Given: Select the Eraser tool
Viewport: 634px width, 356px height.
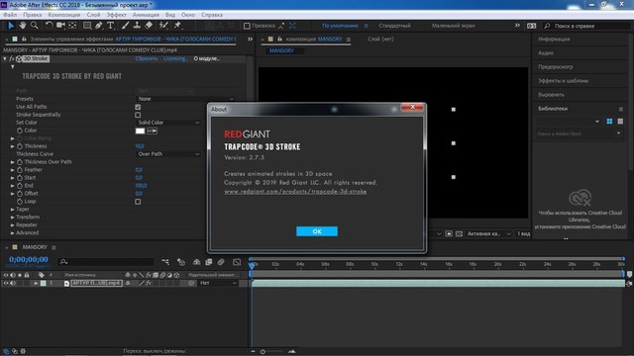Looking at the screenshot, I should pyautogui.click(x=149, y=26).
